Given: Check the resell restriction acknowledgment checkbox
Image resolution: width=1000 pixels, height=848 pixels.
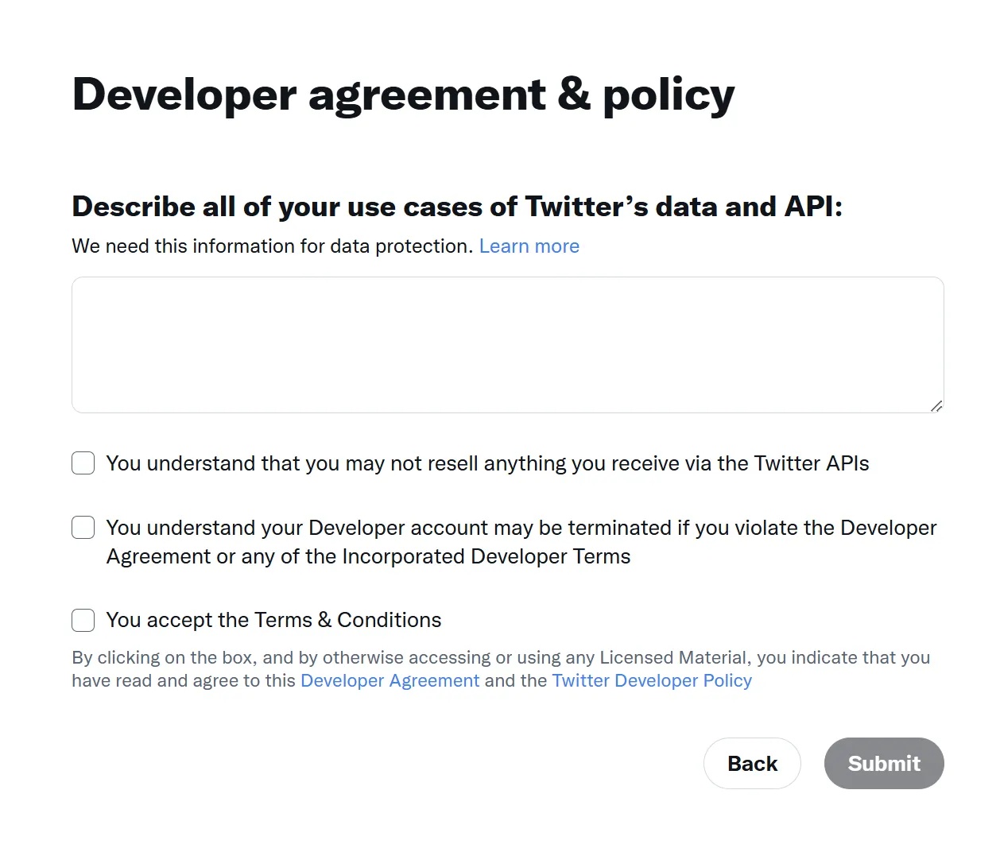Looking at the screenshot, I should tap(83, 463).
